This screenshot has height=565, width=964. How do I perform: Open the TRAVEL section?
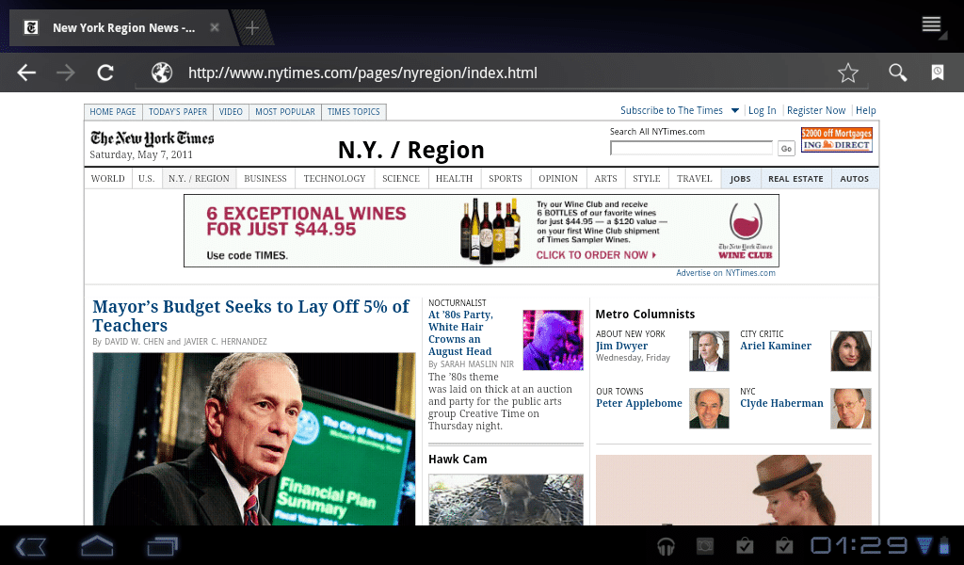click(x=694, y=178)
